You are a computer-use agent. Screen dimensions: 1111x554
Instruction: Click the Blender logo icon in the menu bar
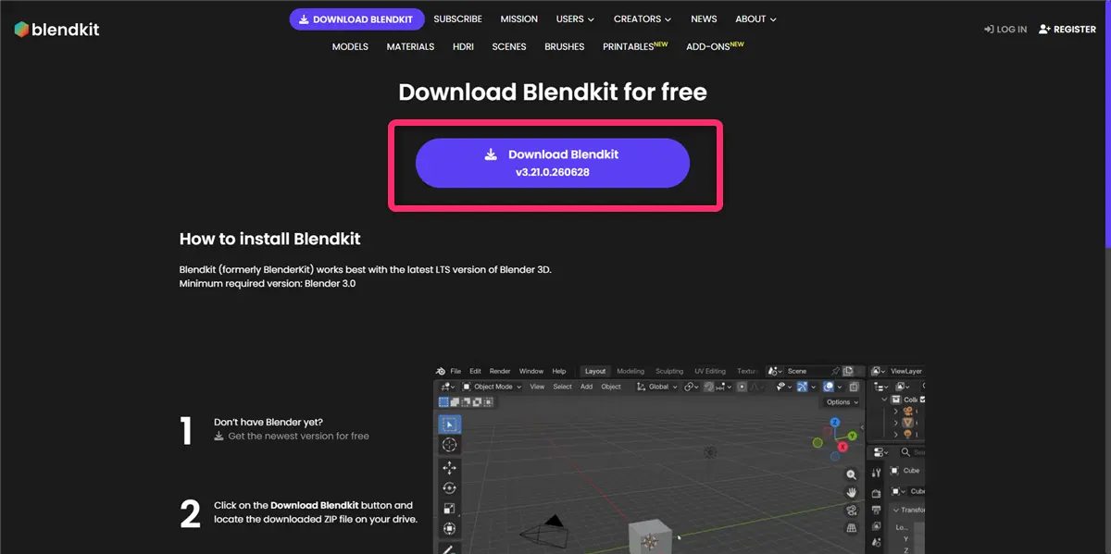tap(441, 371)
